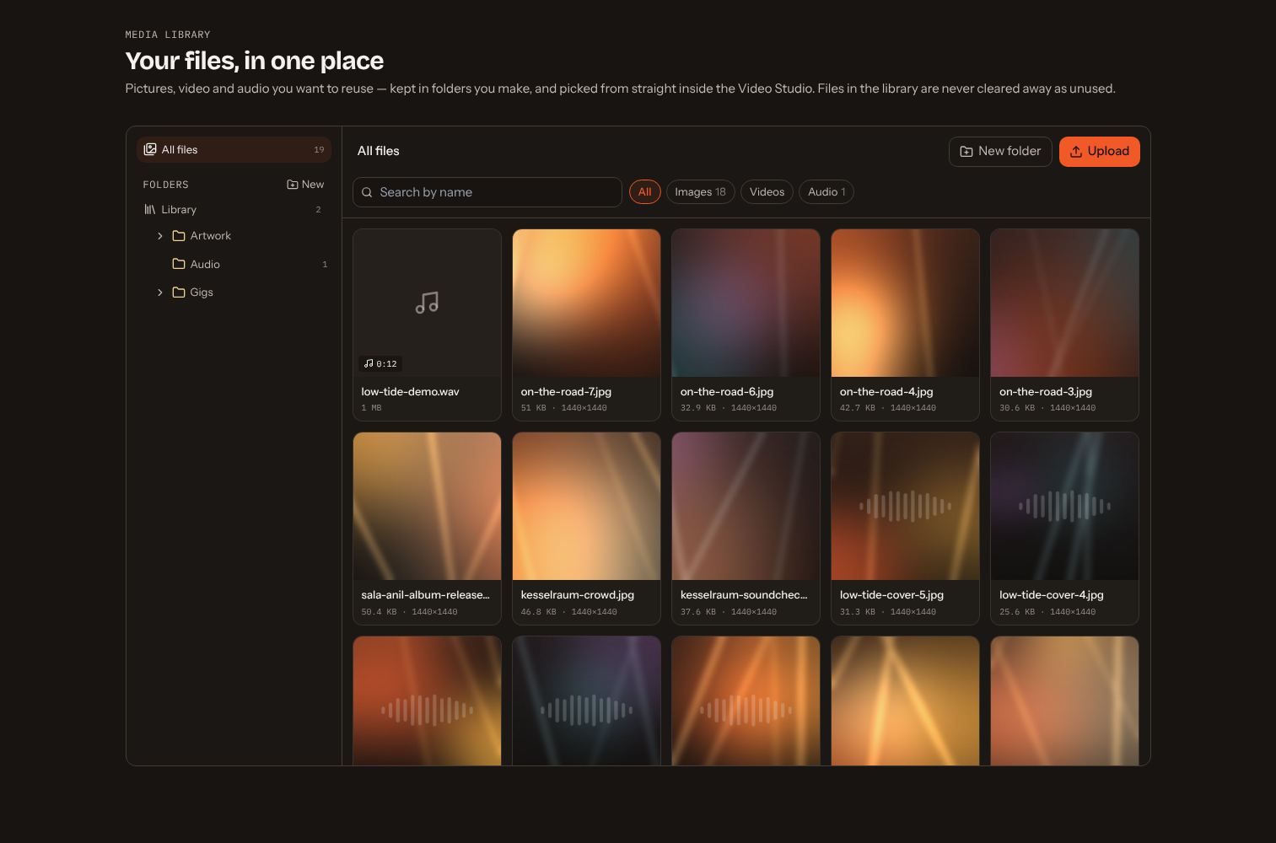Viewport: 1276px width, 843px height.
Task: Click the orange Upload button
Action: 1100,152
